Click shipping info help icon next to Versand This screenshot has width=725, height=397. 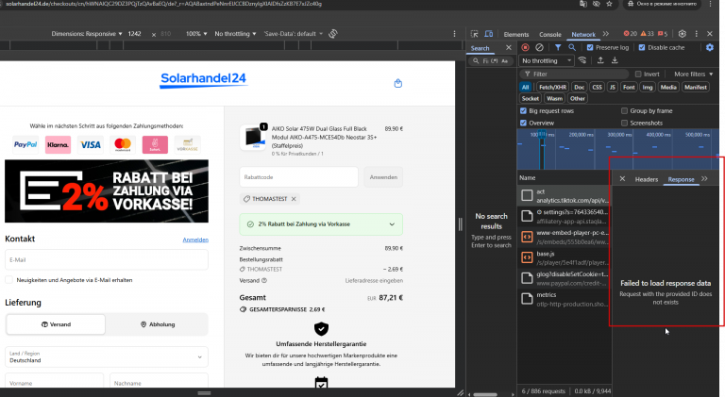pyautogui.click(x=264, y=281)
